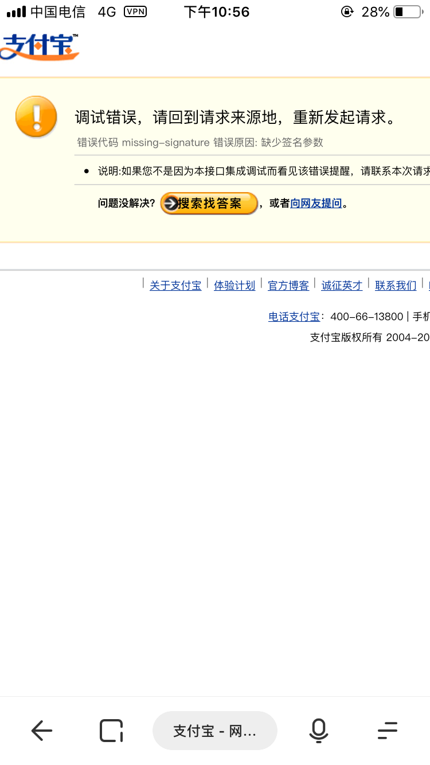The height and width of the screenshot is (765, 430).
Task: Tap the 支付宝 page title address bar
Action: [214, 731]
